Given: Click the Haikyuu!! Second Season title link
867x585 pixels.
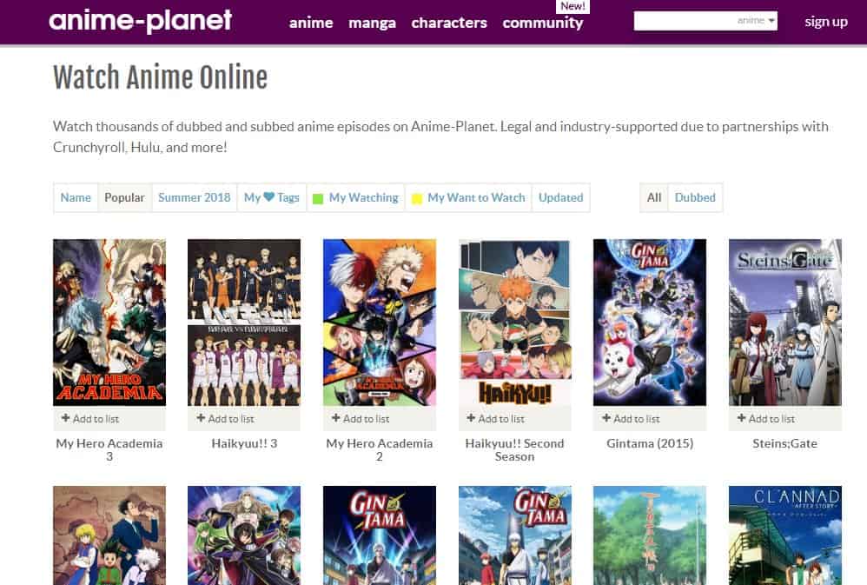Looking at the screenshot, I should pos(515,450).
